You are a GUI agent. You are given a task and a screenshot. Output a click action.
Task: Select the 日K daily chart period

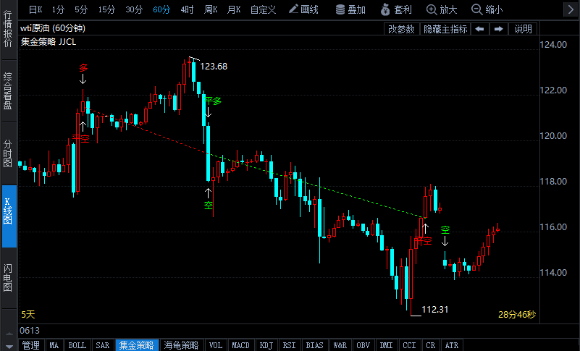(35, 9)
